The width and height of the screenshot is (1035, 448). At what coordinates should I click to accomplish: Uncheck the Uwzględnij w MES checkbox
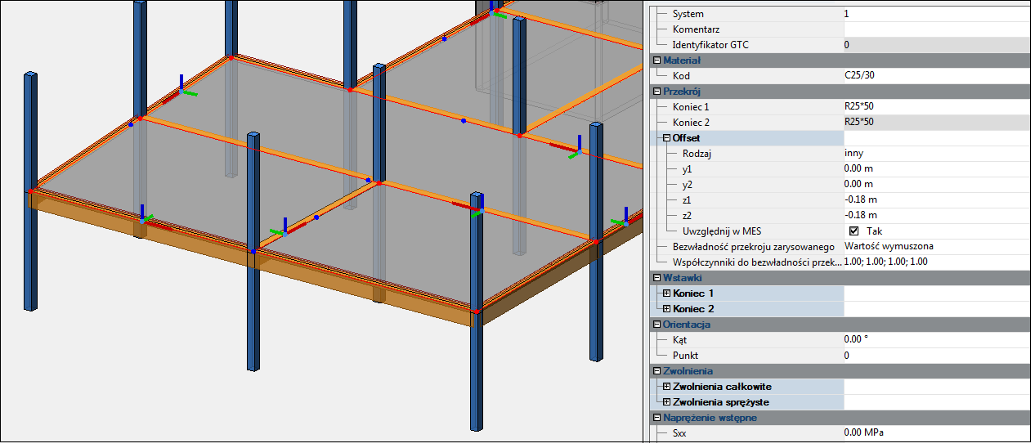(854, 231)
